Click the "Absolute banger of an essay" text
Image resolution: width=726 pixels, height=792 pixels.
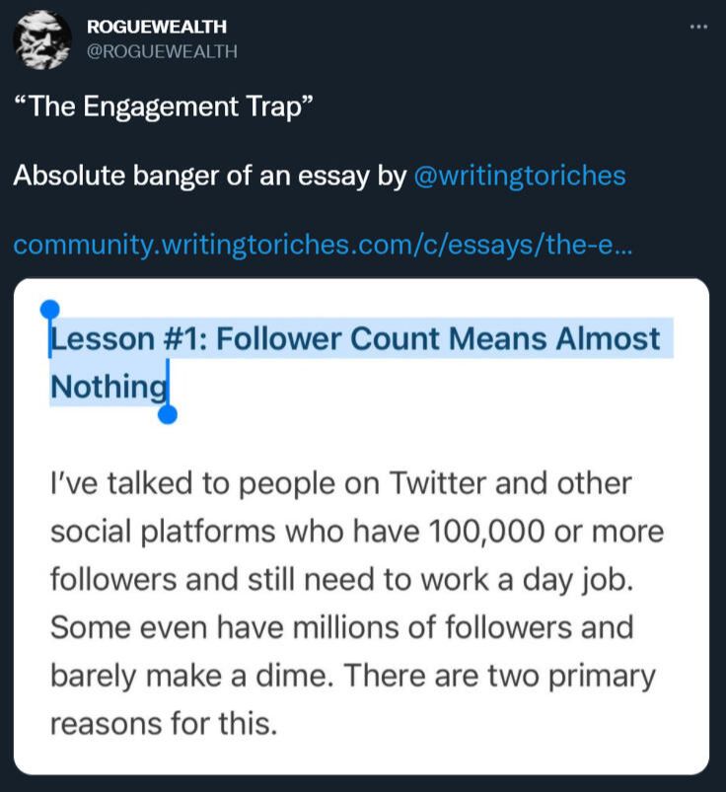coord(209,176)
